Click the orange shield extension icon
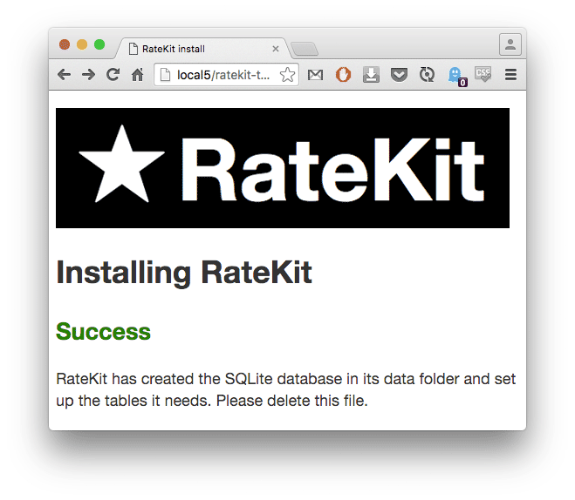This screenshot has height=500, width=575. click(343, 75)
